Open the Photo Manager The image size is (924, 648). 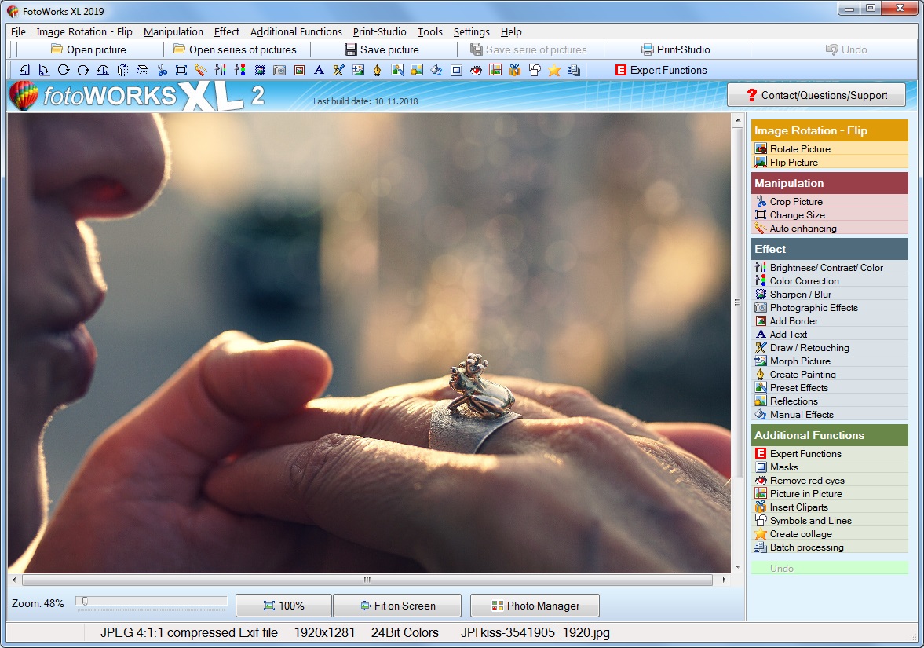(x=535, y=606)
